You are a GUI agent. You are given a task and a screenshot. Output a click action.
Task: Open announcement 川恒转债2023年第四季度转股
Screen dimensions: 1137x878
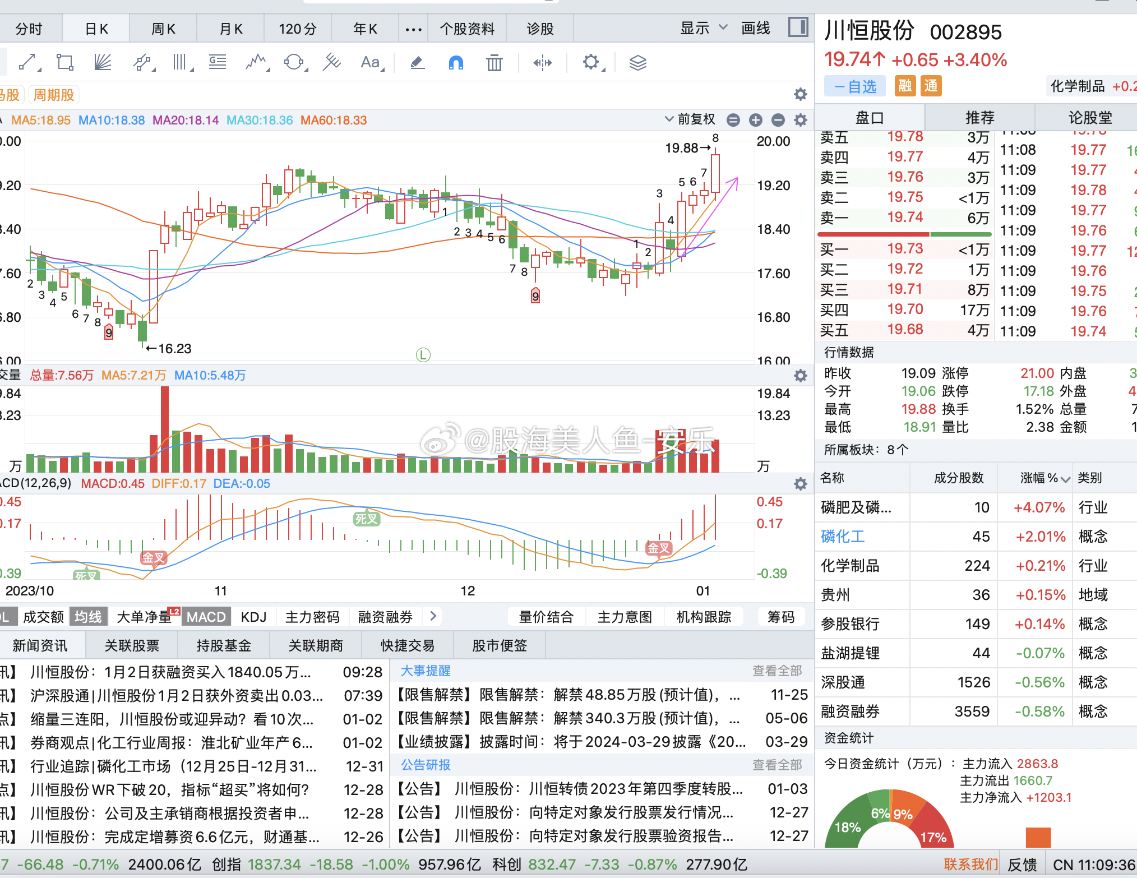[598, 789]
